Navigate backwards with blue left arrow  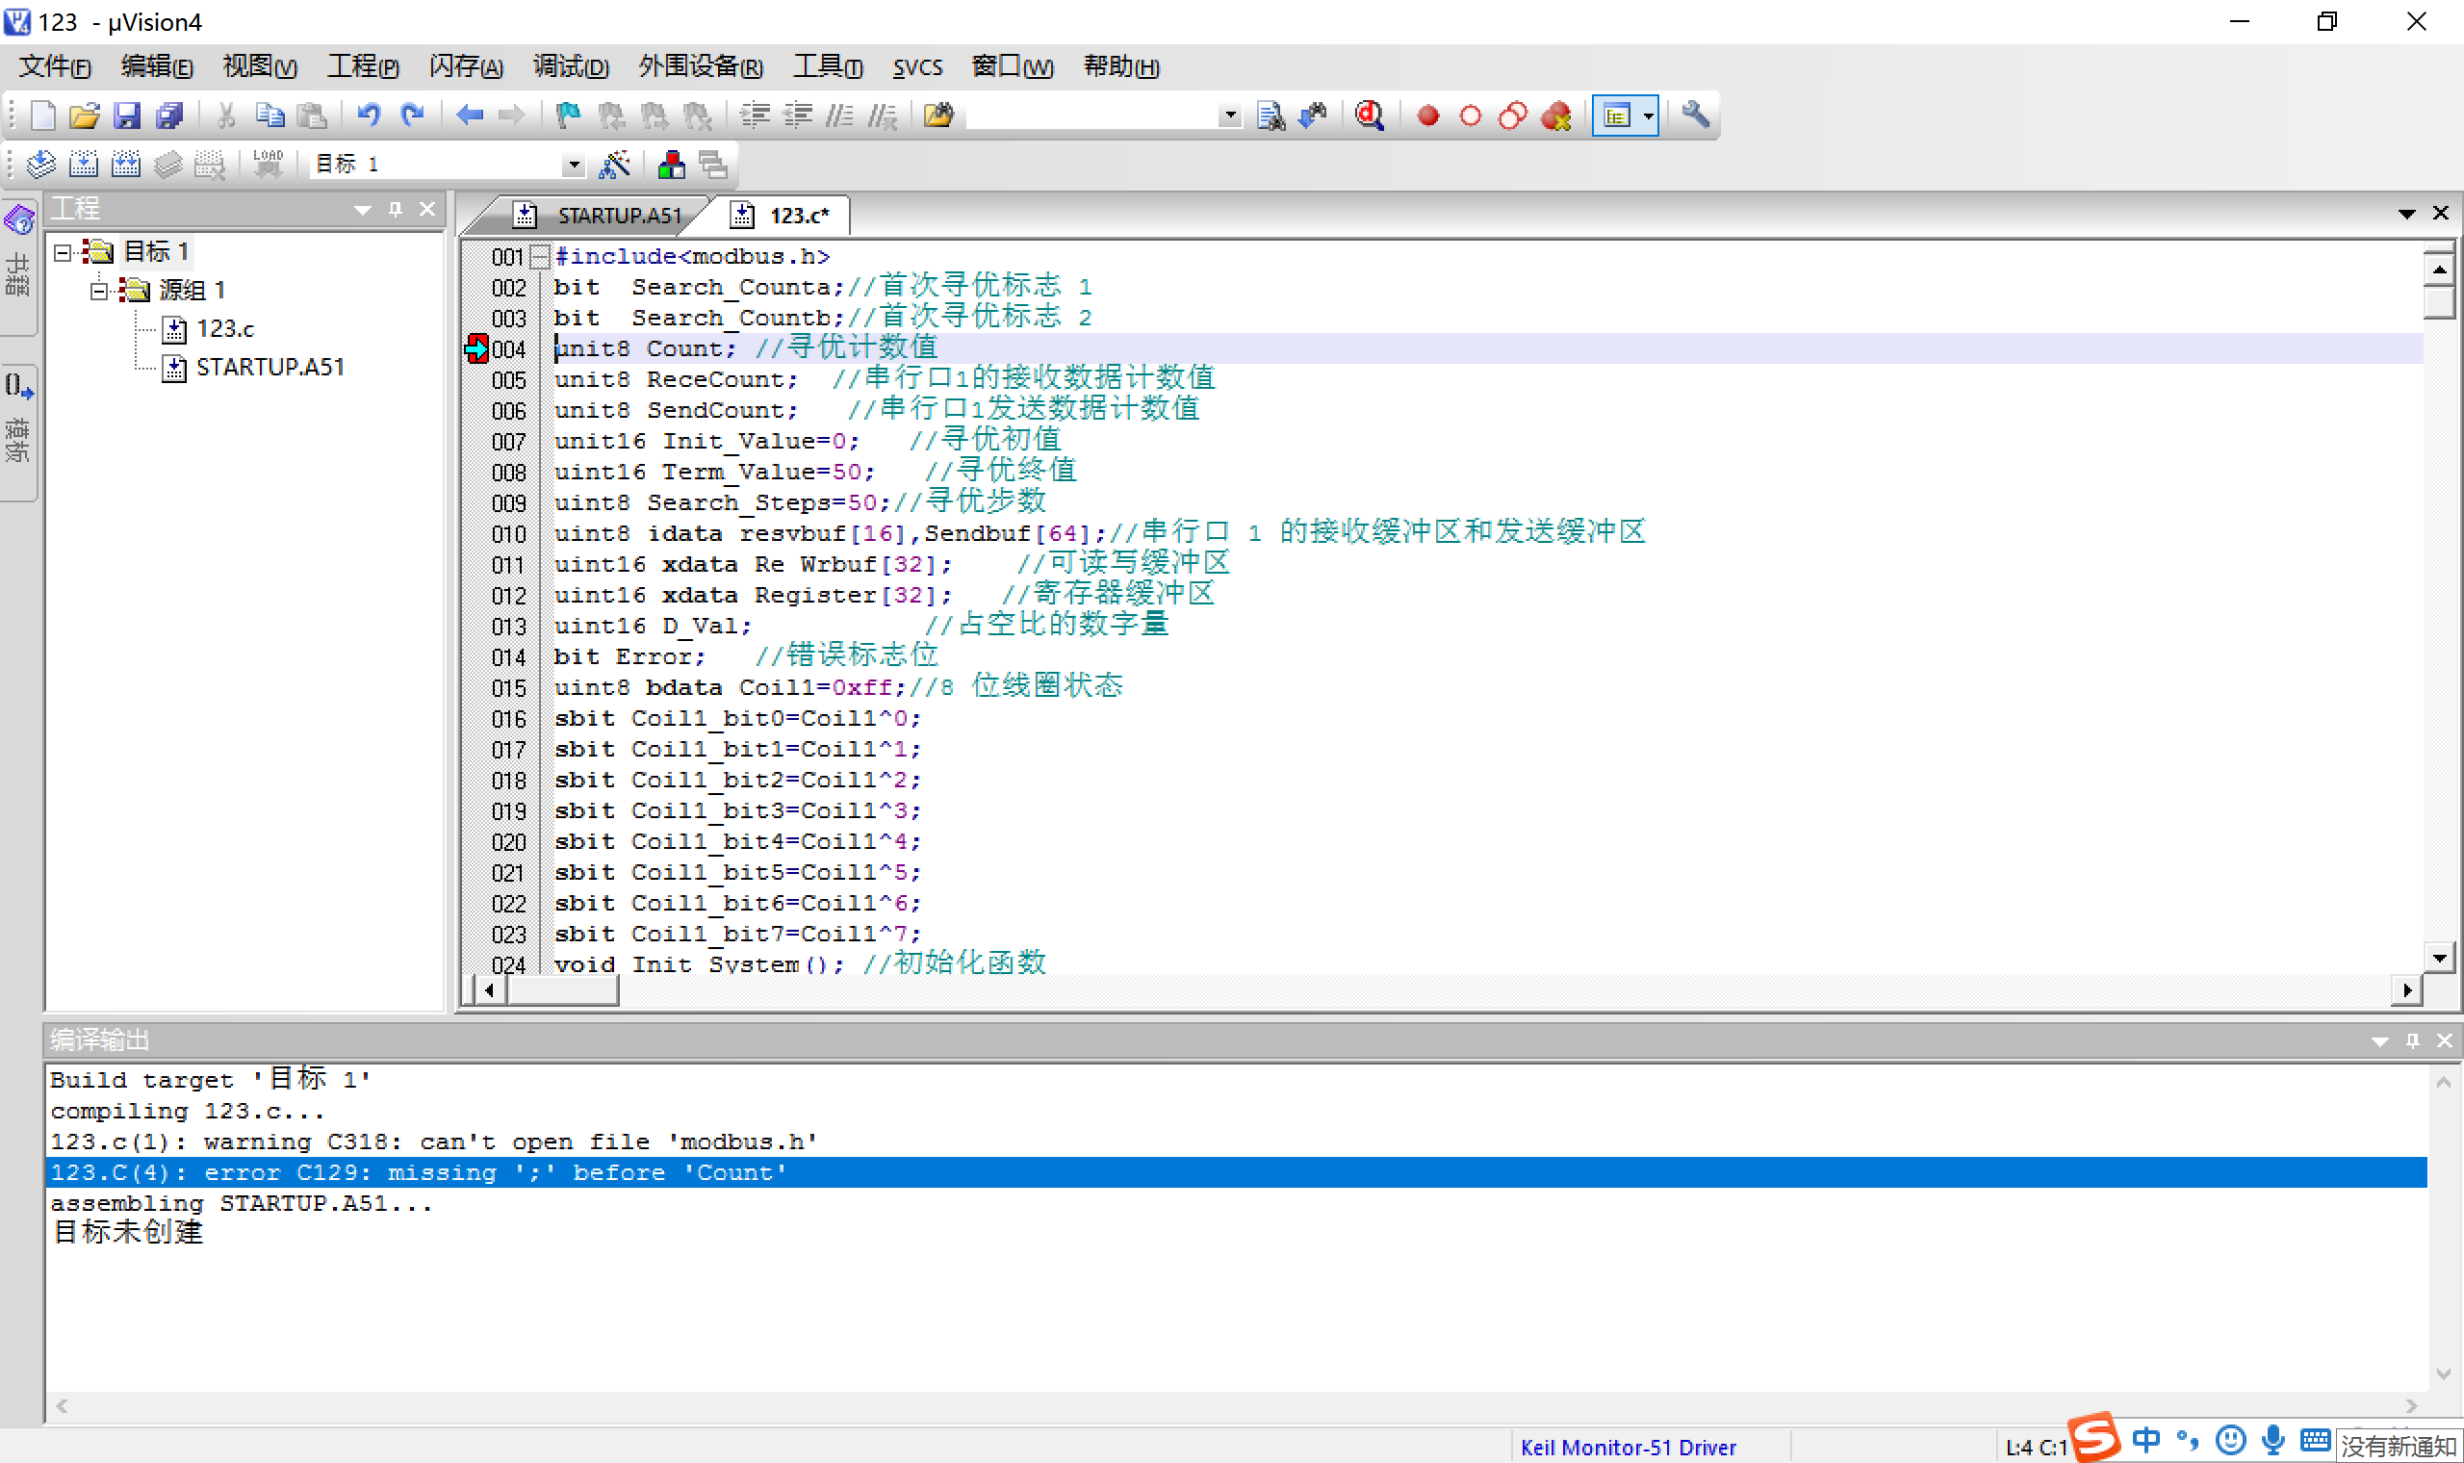[x=469, y=115]
